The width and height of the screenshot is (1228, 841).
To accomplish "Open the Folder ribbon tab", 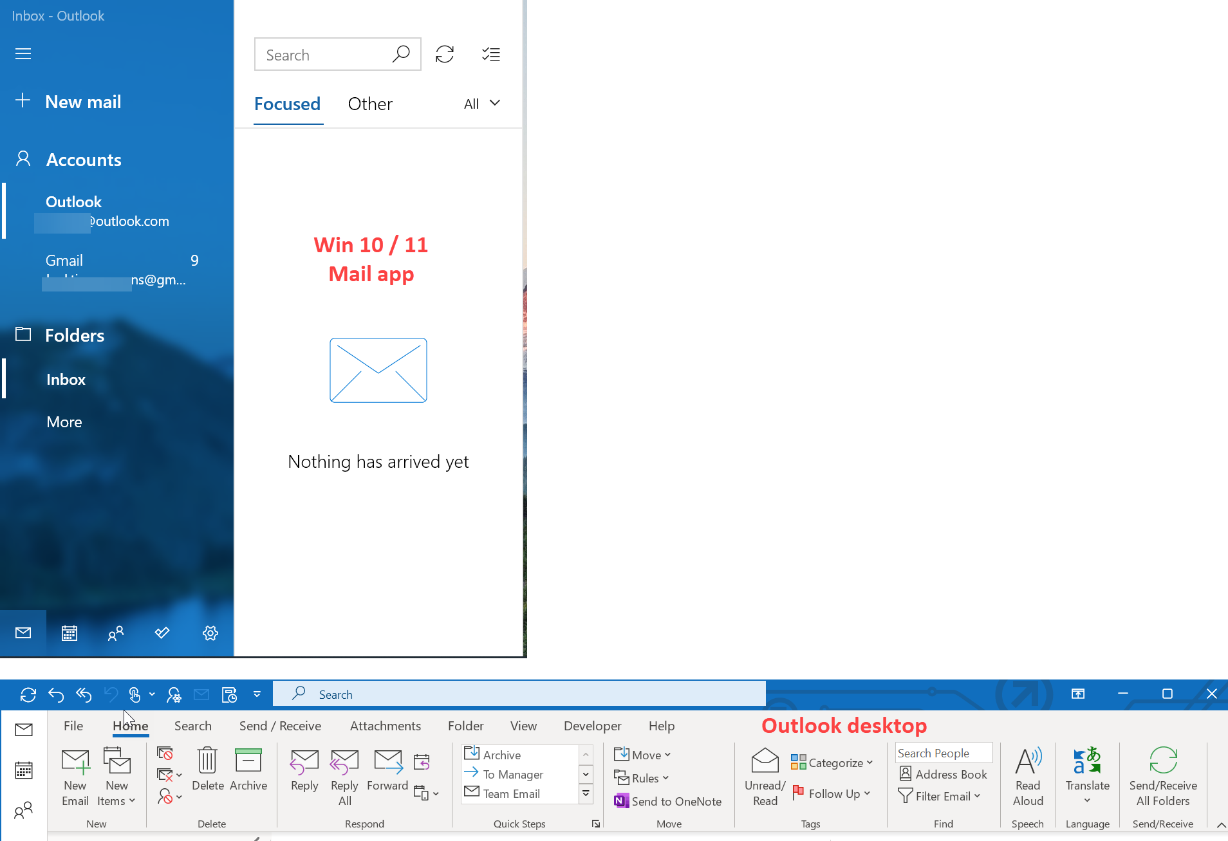I will tap(465, 726).
